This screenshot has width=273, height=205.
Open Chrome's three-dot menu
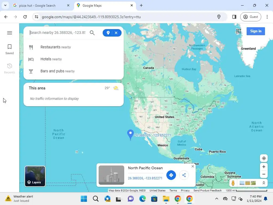[x=267, y=17]
